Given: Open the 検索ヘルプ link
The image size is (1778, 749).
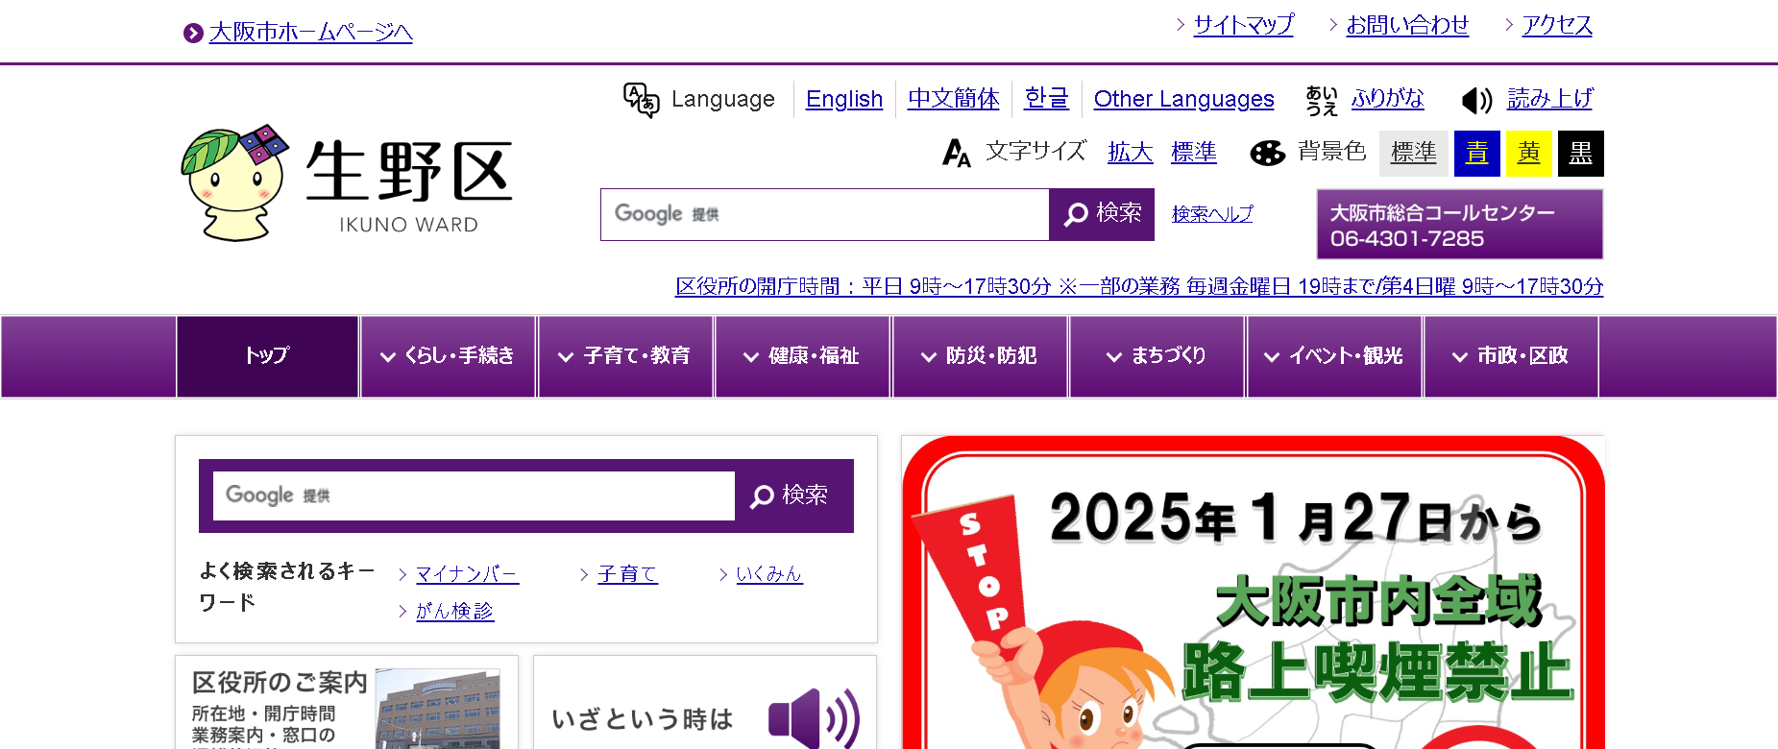Looking at the screenshot, I should 1212,214.
